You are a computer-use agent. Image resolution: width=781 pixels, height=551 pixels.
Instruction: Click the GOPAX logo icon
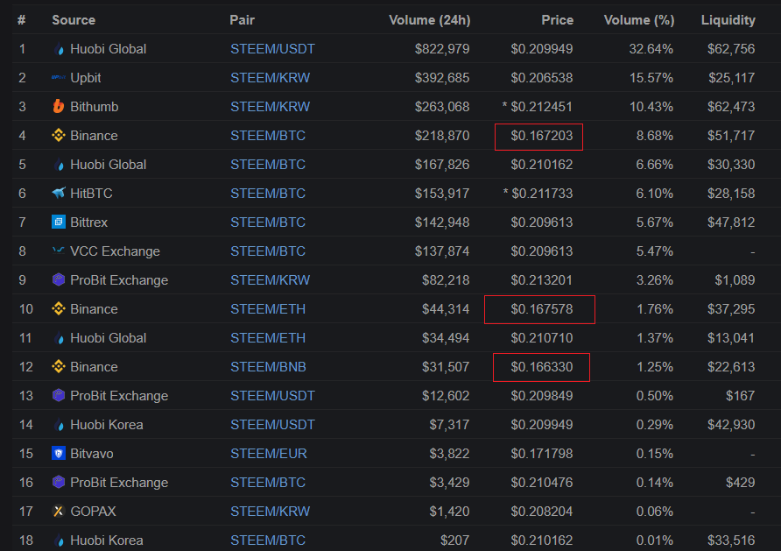point(59,512)
